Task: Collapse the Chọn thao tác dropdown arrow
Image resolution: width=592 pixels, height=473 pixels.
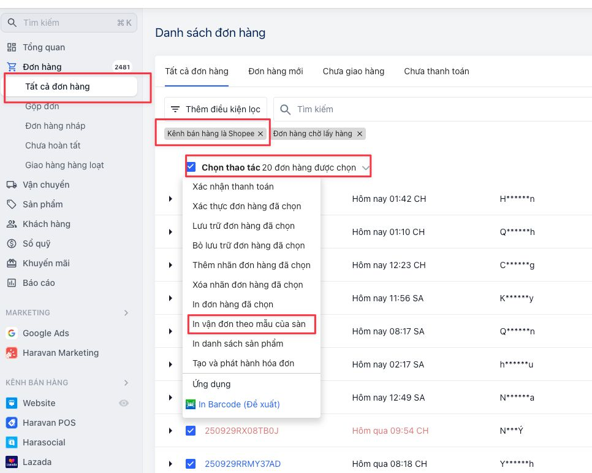Action: coord(366,167)
